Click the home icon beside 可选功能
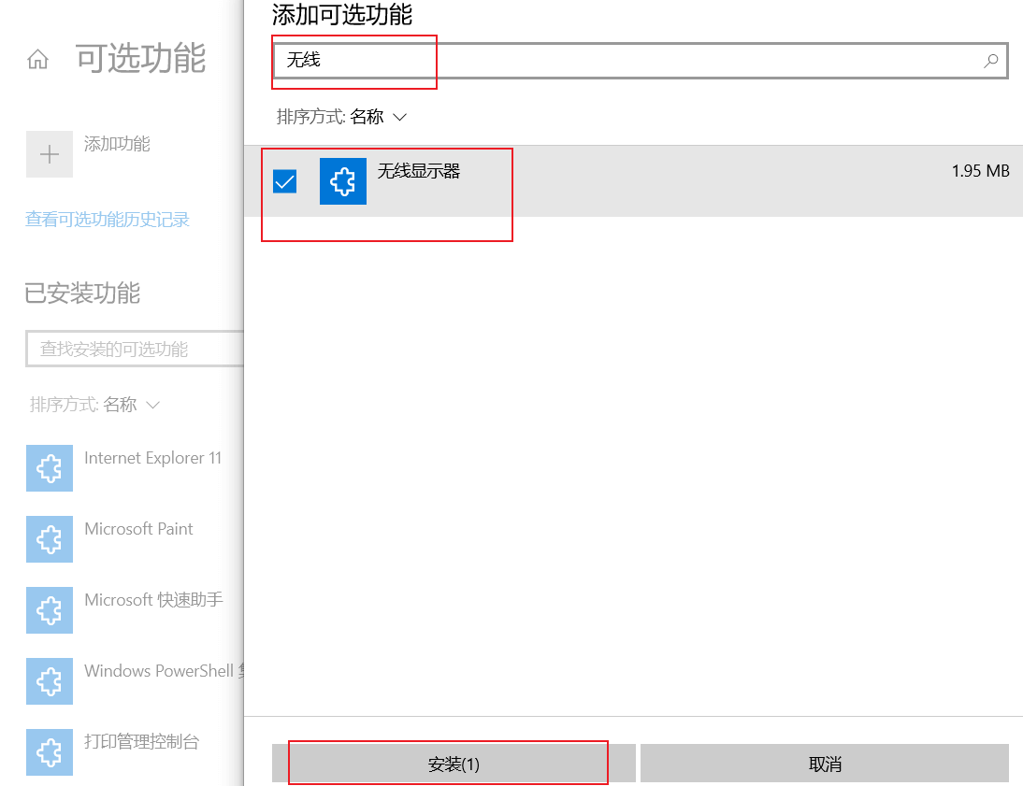Screen dimensions: 1023x786 (x=37, y=60)
